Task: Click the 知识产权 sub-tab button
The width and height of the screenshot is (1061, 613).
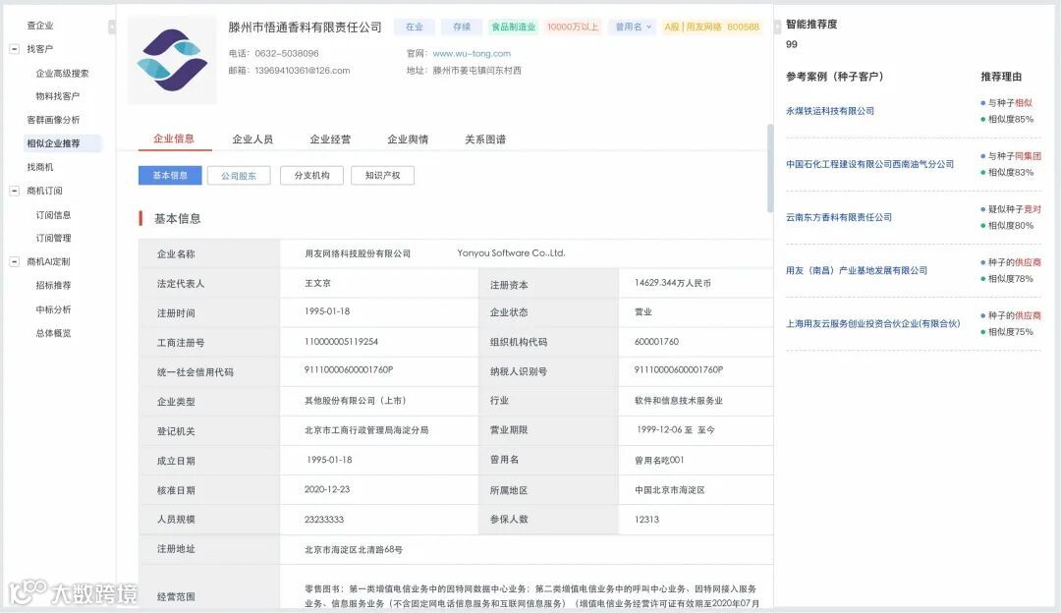Action: [383, 175]
